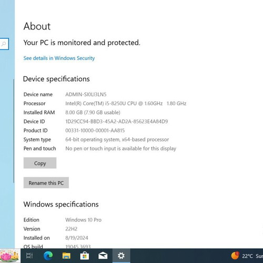Select the Settings gear taskbar icon
263x263 pixels.
pyautogui.click(x=121, y=256)
